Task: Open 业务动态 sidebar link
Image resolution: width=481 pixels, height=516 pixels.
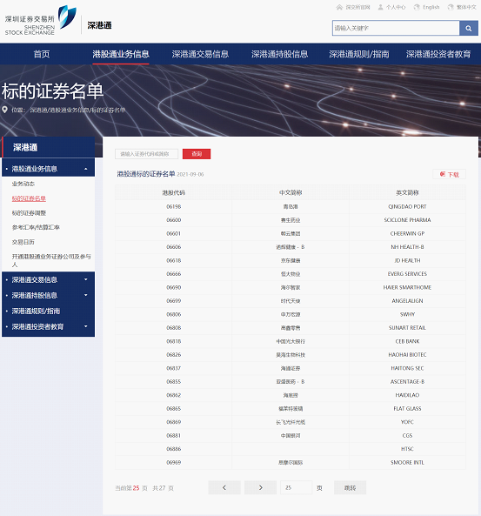Action: click(x=23, y=184)
